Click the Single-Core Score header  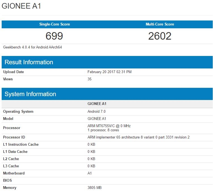tap(55, 24)
